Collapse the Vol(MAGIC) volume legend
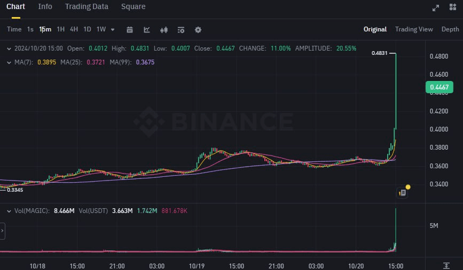 pyautogui.click(x=9, y=211)
